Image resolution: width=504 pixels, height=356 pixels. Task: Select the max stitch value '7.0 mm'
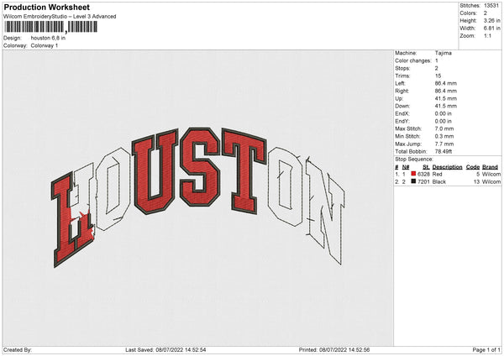coord(444,128)
